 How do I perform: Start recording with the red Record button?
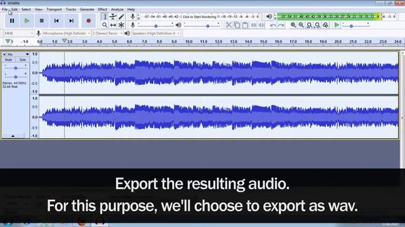click(89, 21)
